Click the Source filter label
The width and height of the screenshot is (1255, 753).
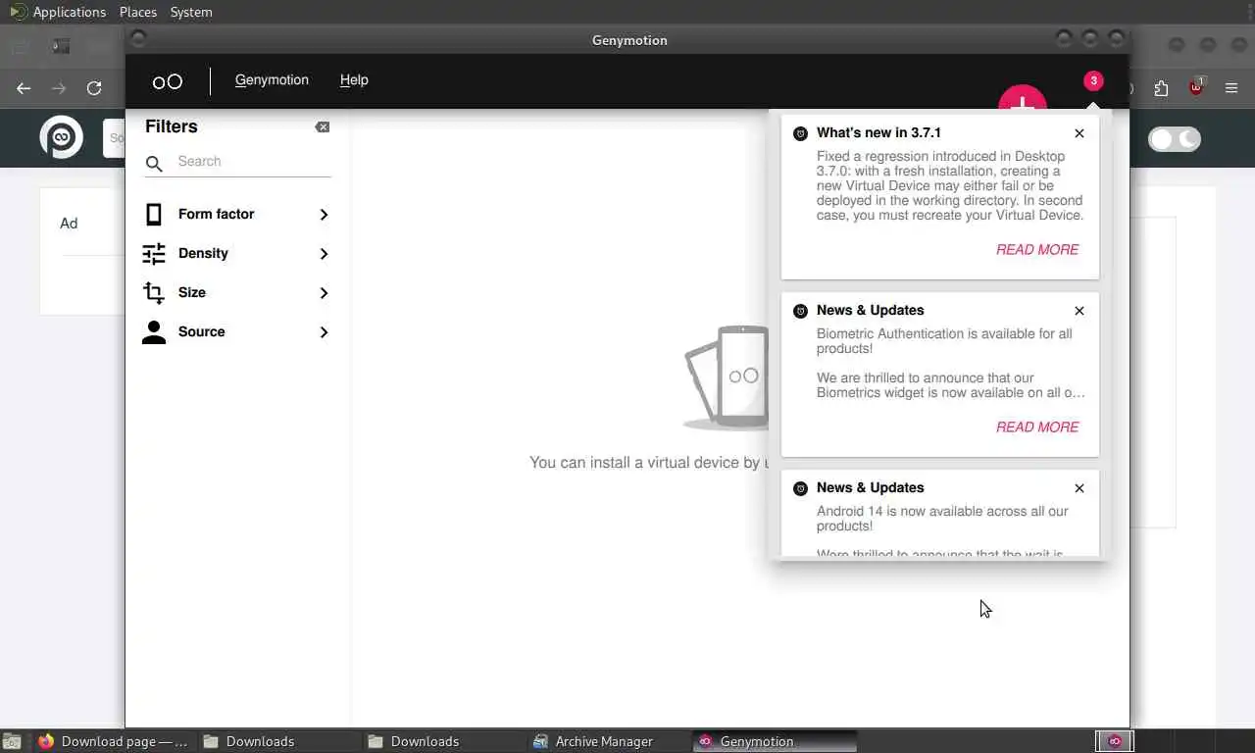click(201, 331)
